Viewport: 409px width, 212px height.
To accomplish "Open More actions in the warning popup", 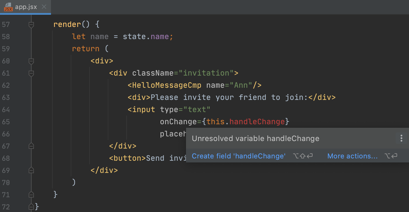I will (x=352, y=156).
